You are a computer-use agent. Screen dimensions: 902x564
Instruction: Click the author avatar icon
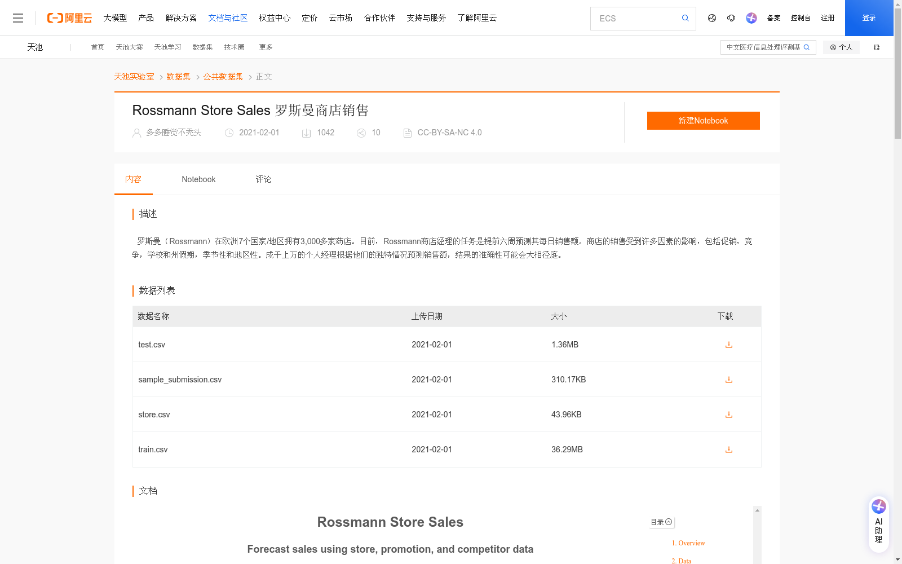point(136,133)
